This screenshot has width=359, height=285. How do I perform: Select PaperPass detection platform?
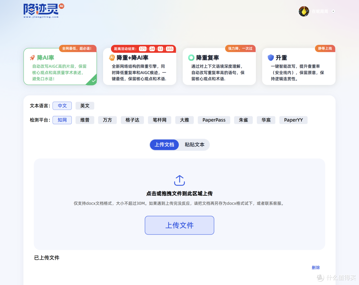(x=214, y=120)
